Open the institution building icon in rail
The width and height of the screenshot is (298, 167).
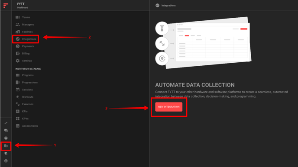pyautogui.click(x=6, y=146)
